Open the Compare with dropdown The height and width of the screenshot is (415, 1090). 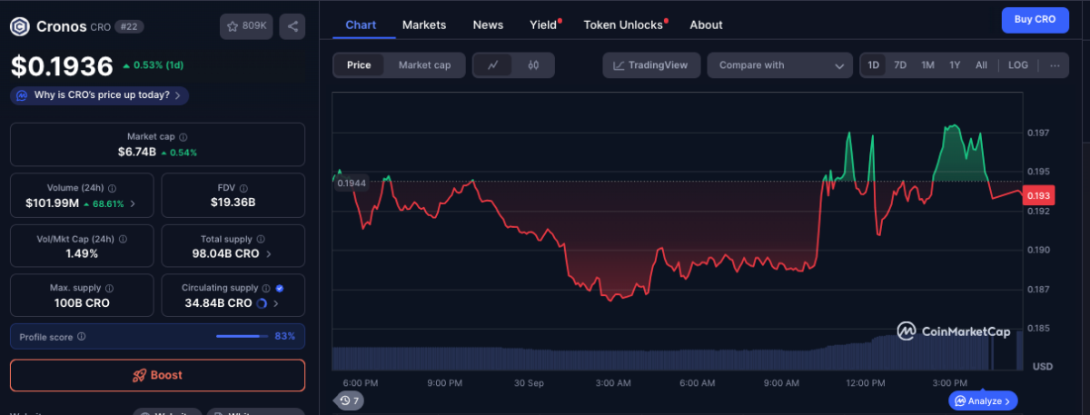click(779, 65)
